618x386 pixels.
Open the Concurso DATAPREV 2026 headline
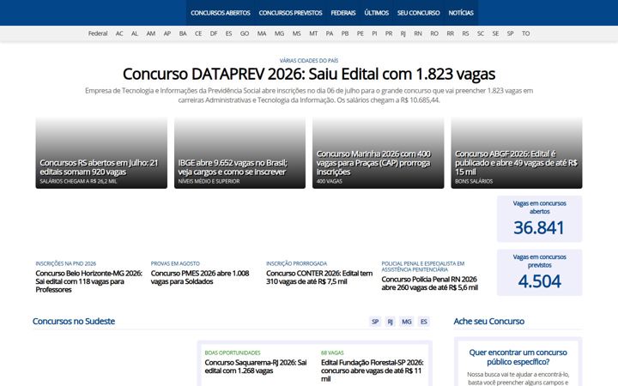coord(309,74)
